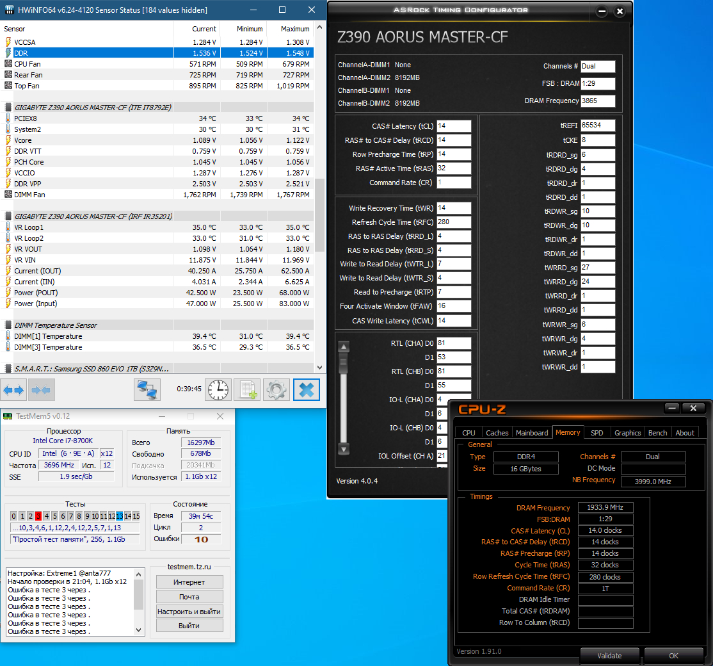The height and width of the screenshot is (666, 713).
Task: Click the up arrow of the HWiNFO sensor list scrollbar
Action: click(x=319, y=28)
